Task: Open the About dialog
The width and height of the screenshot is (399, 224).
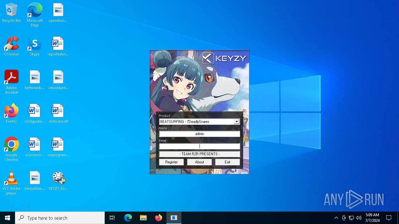Action: (199, 162)
